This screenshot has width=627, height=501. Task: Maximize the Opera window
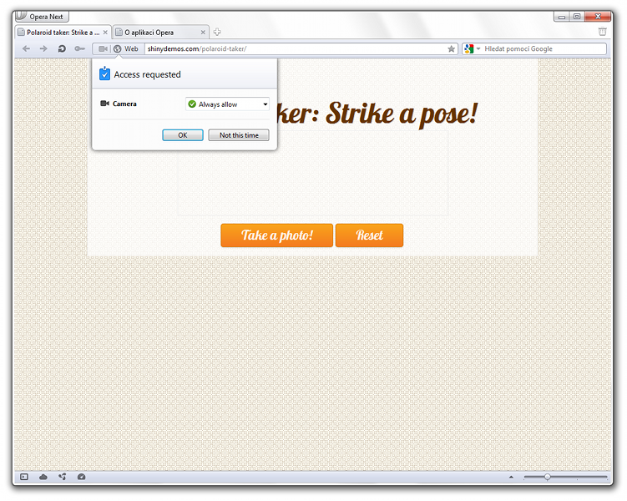click(x=577, y=17)
